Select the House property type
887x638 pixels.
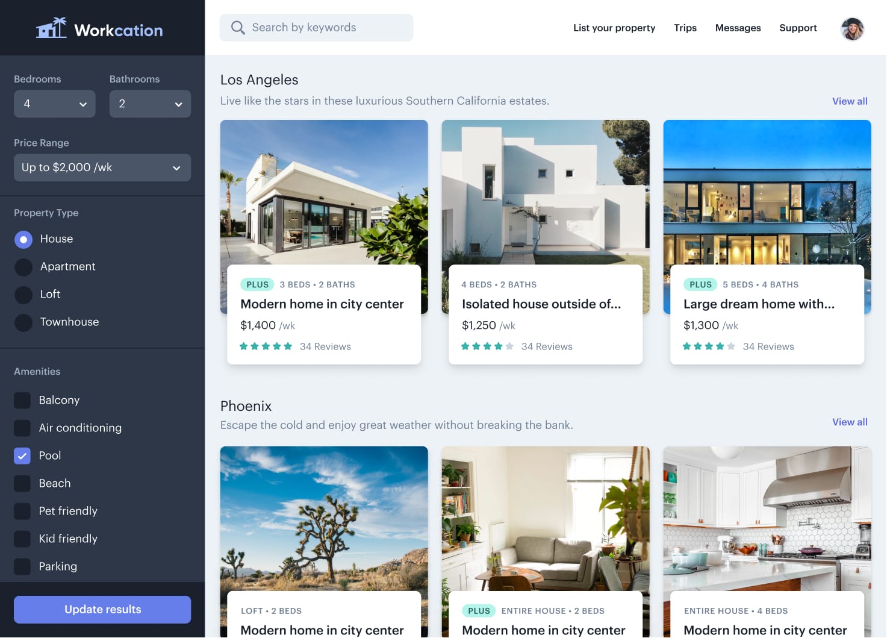pos(23,239)
